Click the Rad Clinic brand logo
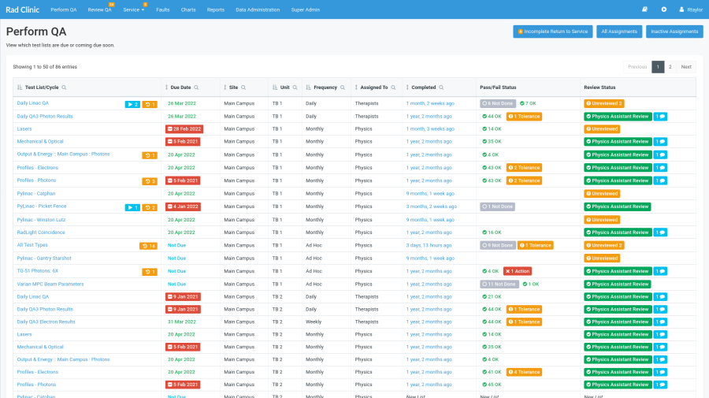 [23, 9]
